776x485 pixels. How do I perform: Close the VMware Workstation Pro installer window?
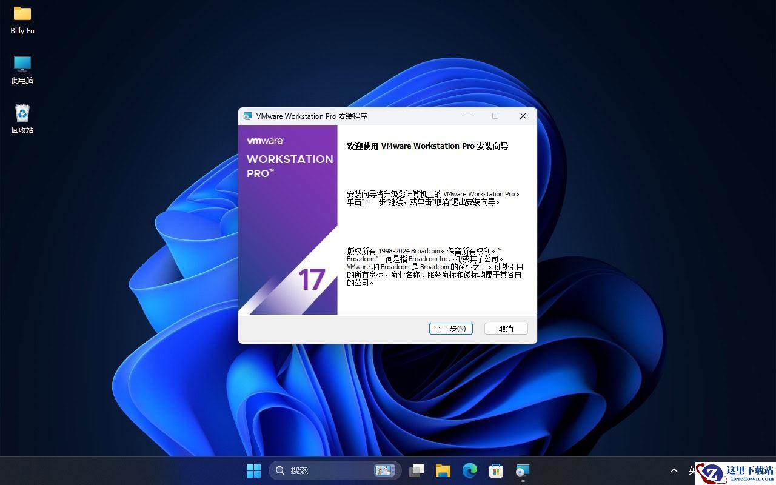(523, 116)
